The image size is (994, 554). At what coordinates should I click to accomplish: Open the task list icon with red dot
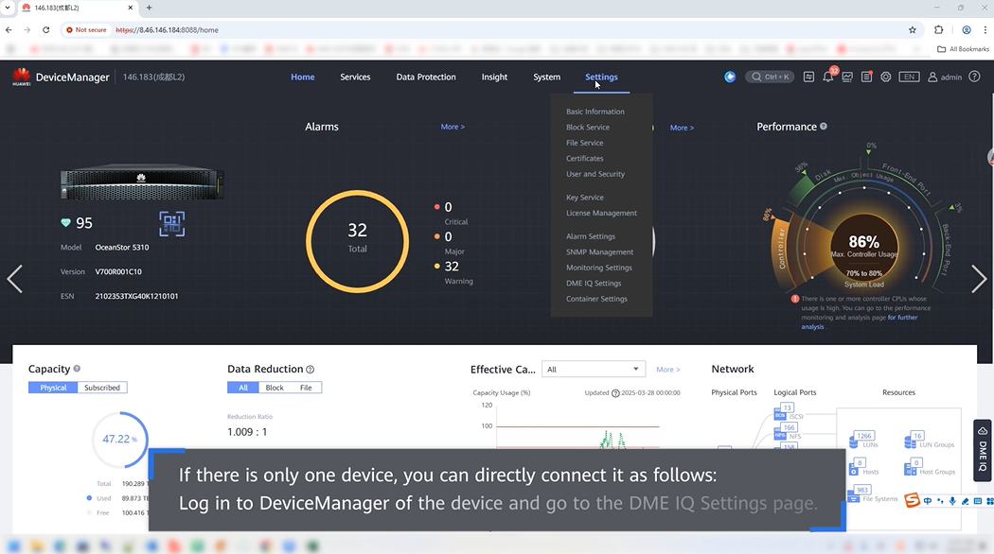[866, 78]
